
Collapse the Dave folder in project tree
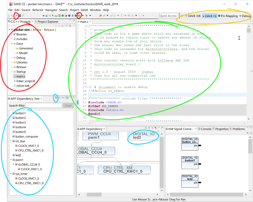coord(12,44)
